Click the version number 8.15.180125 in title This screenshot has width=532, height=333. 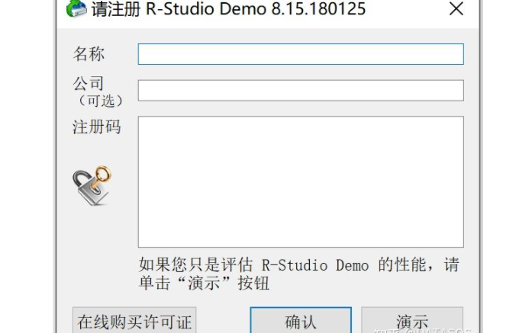click(318, 9)
